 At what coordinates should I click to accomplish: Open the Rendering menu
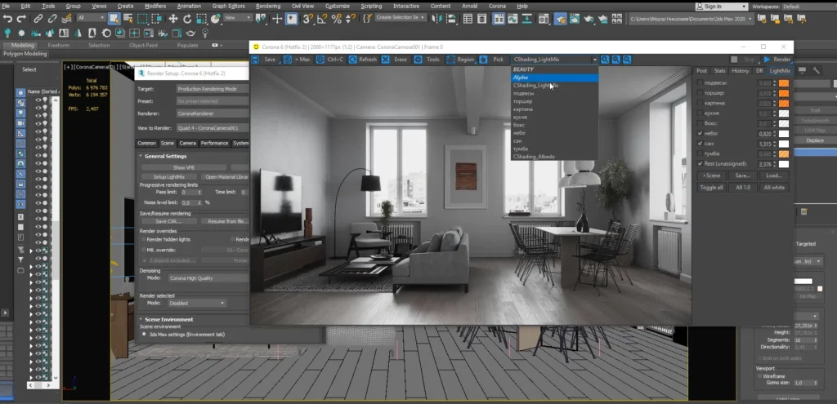point(268,6)
